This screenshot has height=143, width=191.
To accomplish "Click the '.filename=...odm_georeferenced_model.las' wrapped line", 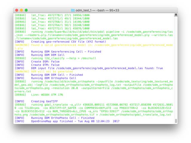I will tap(66, 38).
